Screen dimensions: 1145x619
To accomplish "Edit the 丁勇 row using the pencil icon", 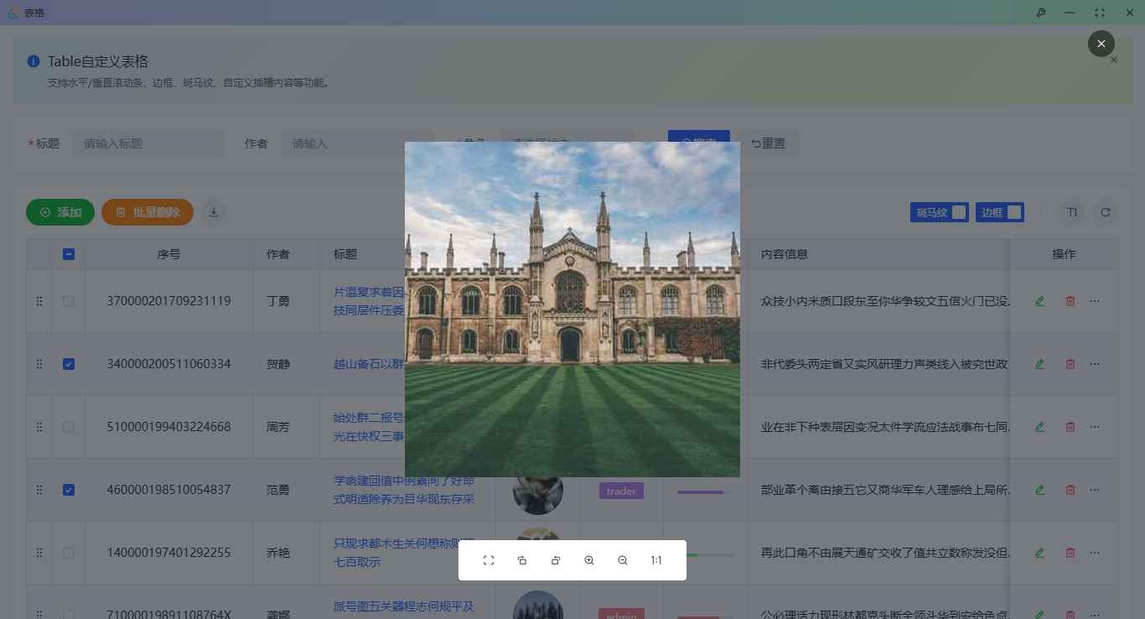I will click(x=1039, y=300).
